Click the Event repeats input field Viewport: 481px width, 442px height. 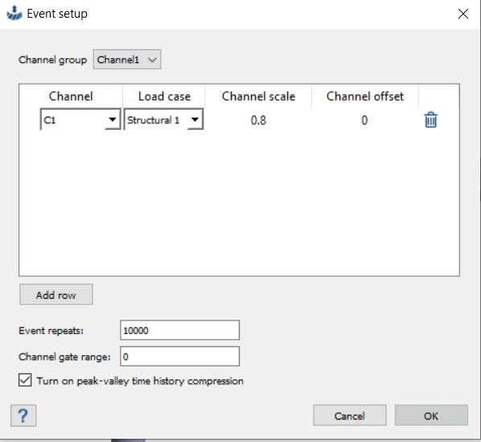[179, 330]
